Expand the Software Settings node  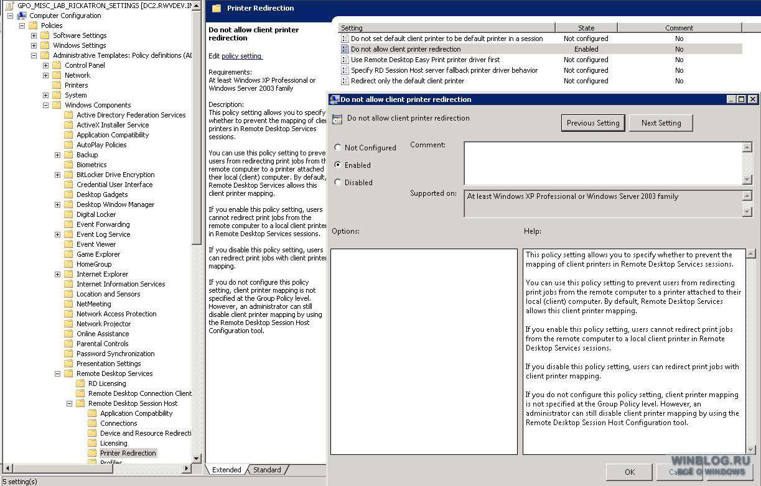(x=34, y=35)
